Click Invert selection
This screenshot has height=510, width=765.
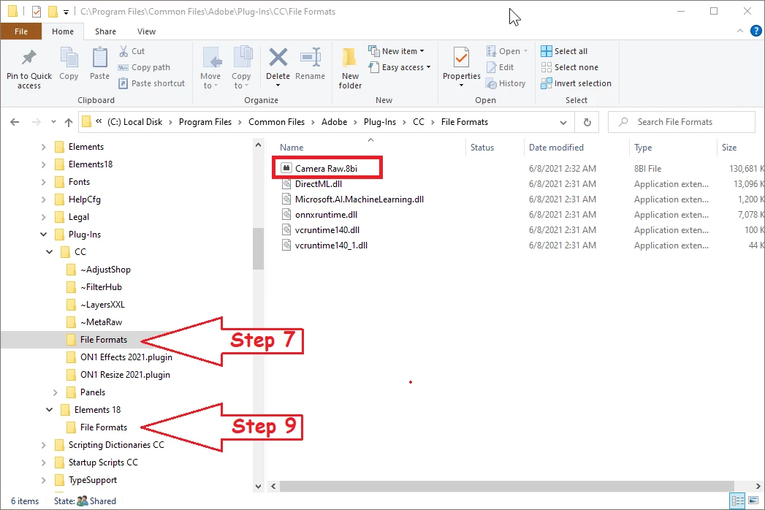(576, 83)
